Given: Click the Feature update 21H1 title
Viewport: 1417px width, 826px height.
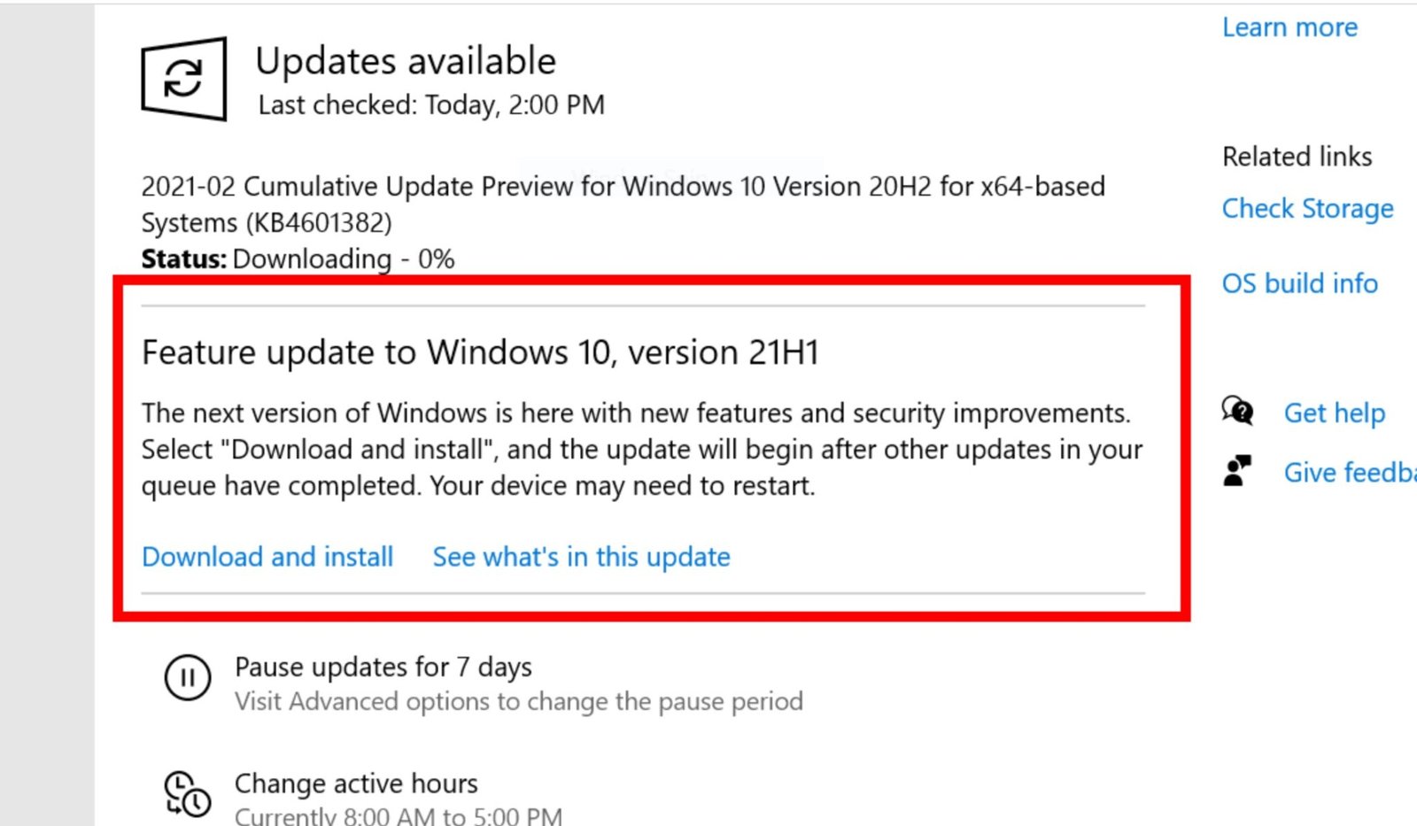Looking at the screenshot, I should point(481,351).
